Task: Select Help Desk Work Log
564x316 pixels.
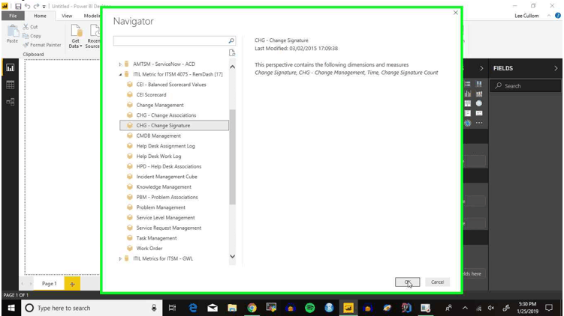Action: [158, 157]
